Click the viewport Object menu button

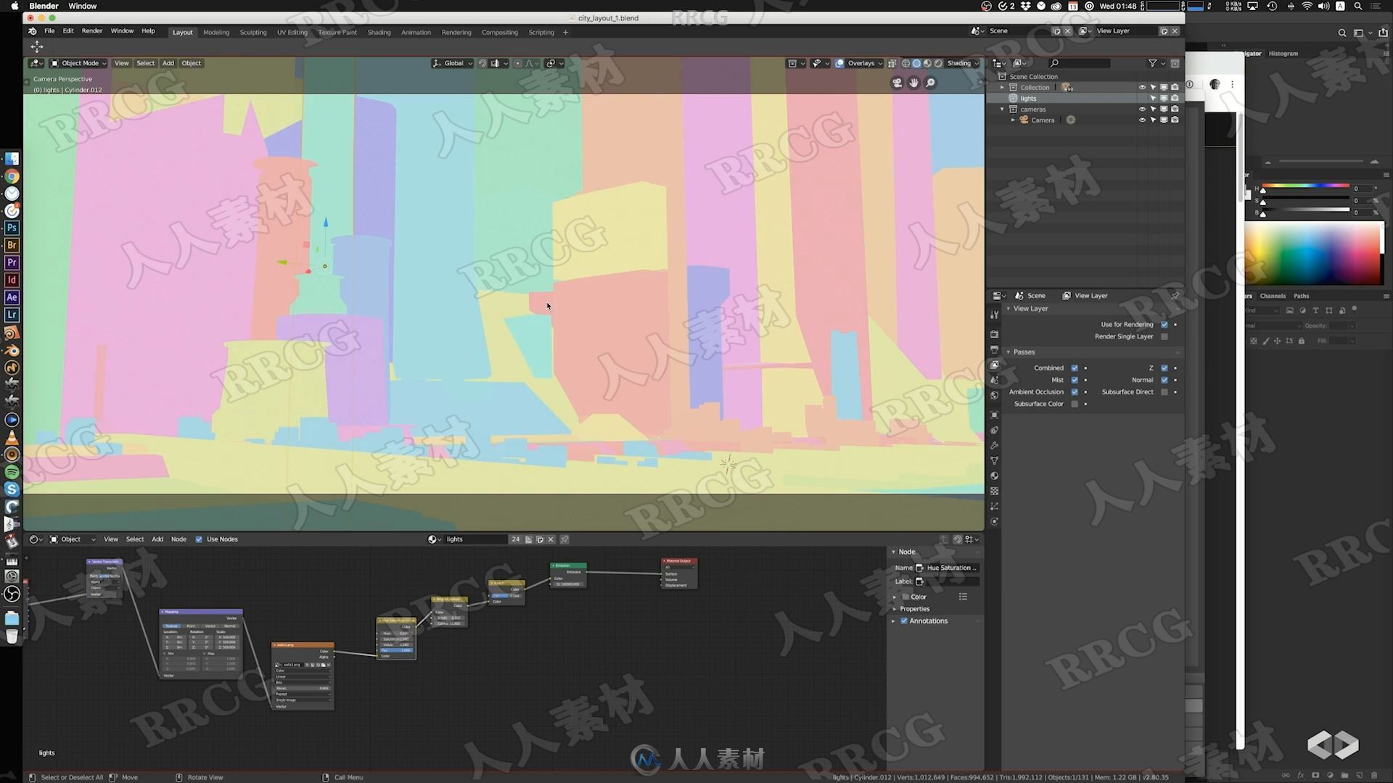(192, 63)
